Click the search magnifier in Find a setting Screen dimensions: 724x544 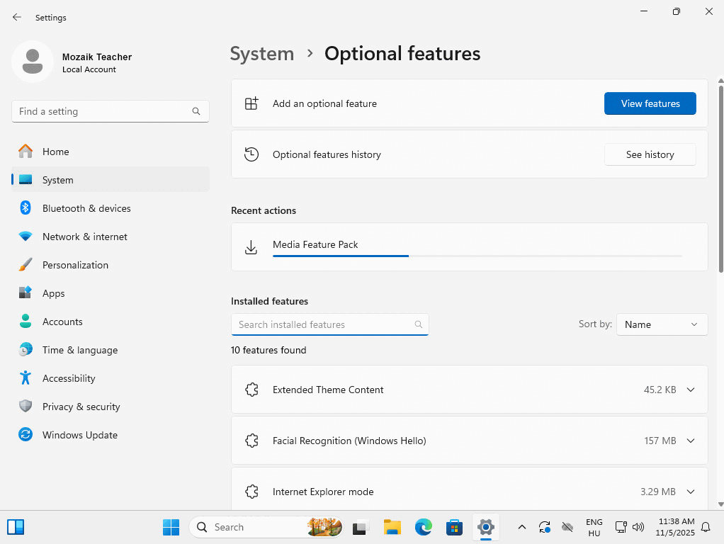click(x=196, y=111)
